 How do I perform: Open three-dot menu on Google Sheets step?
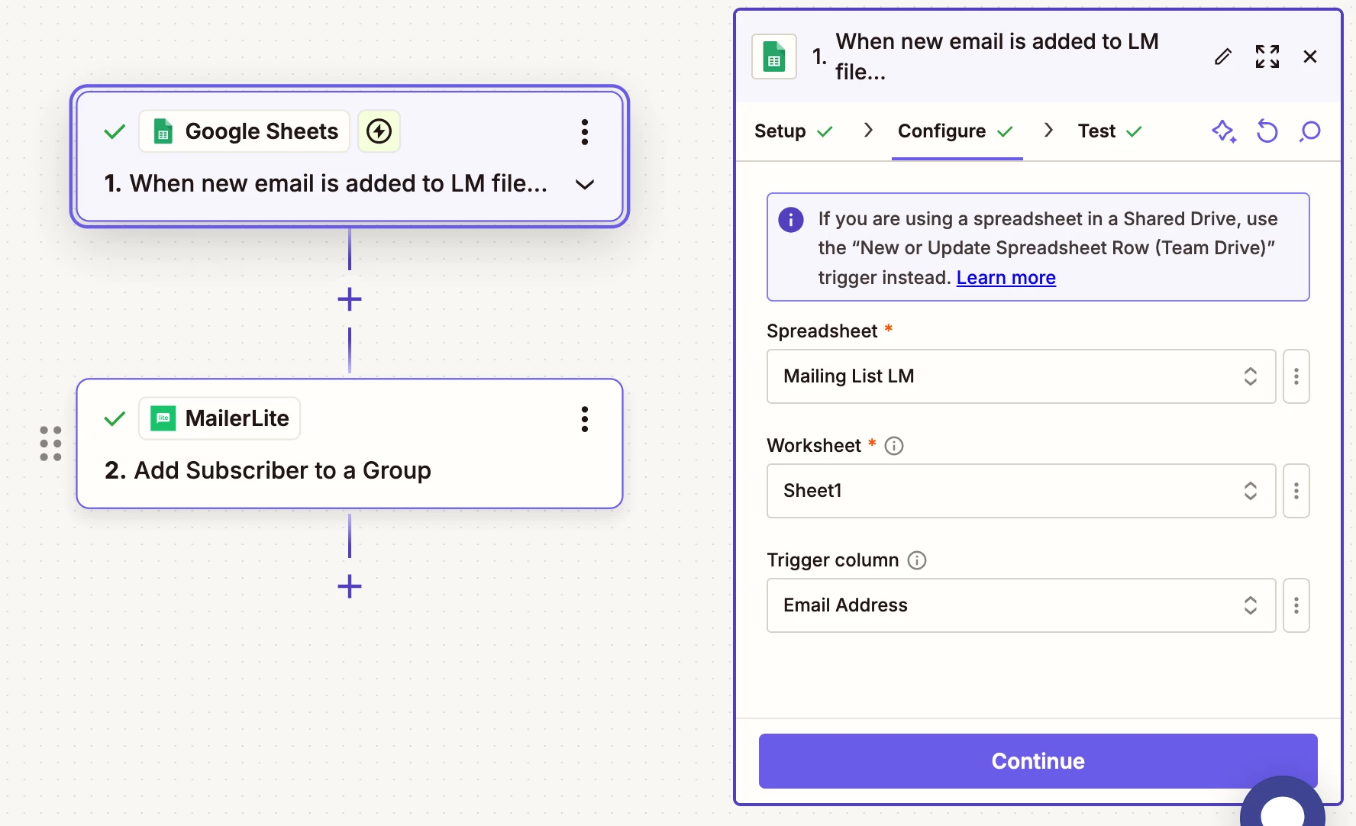[585, 132]
